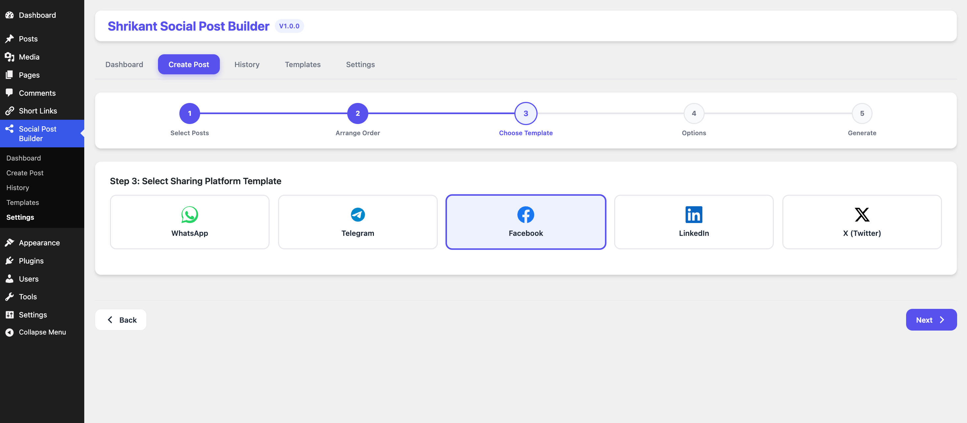Viewport: 967px width, 423px height.
Task: Click the Choose Template step label
Action: tap(526, 133)
